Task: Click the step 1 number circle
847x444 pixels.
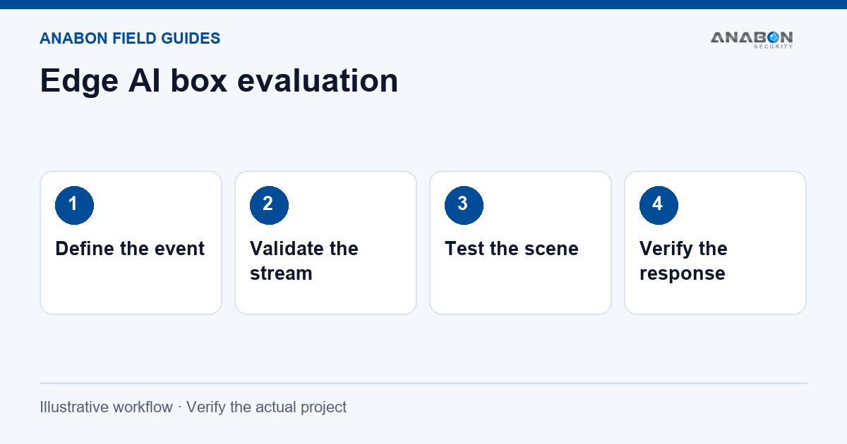Action: [x=74, y=206]
